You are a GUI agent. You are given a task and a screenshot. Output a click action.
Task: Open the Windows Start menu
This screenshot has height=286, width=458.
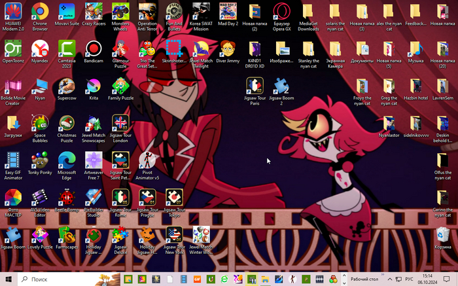click(9, 279)
